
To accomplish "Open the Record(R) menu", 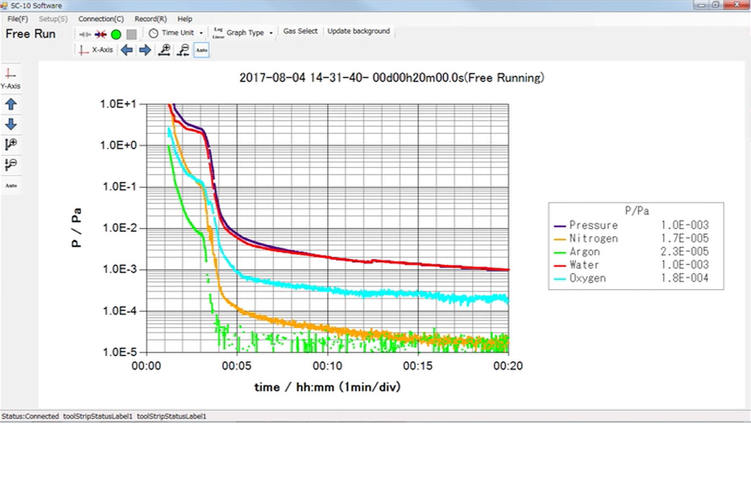I will coord(151,19).
